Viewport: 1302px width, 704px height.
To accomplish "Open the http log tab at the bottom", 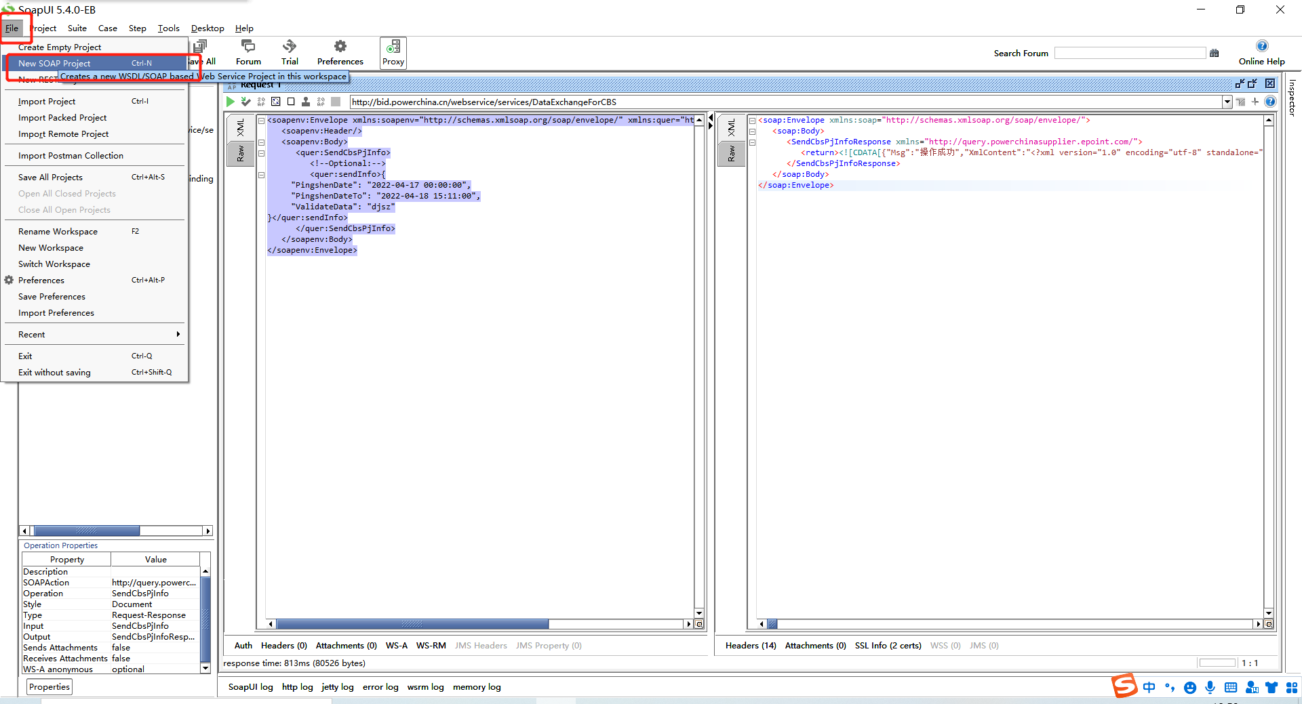I will (297, 686).
